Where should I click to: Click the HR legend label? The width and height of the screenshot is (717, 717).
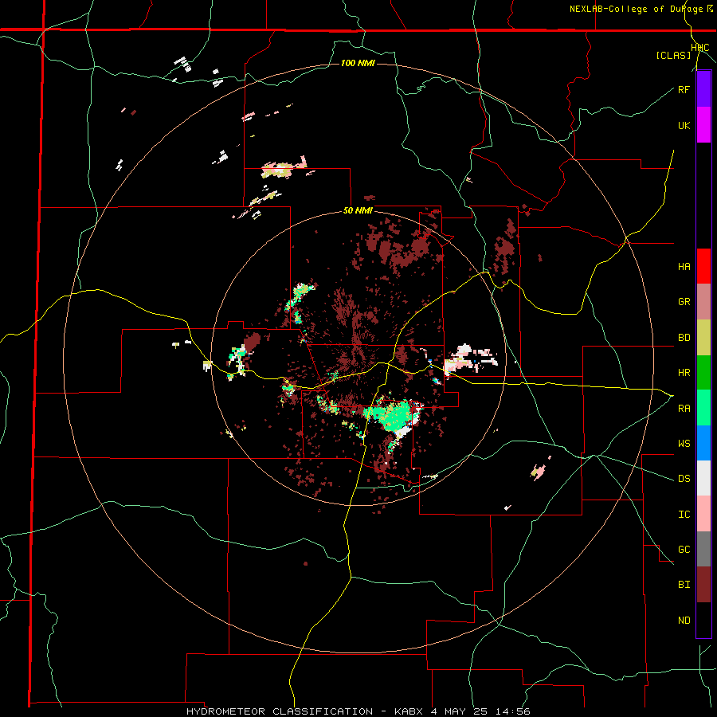point(684,373)
